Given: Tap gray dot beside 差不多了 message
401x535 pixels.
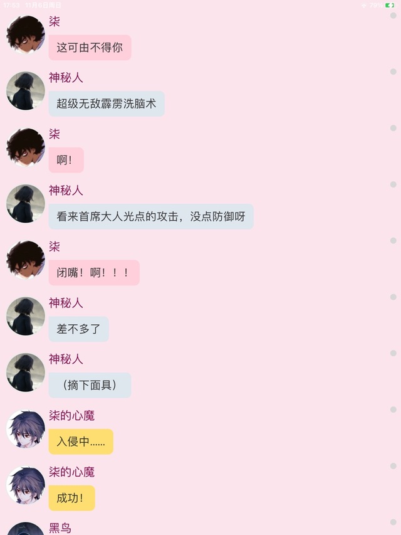Looking at the screenshot, I should tap(393, 297).
